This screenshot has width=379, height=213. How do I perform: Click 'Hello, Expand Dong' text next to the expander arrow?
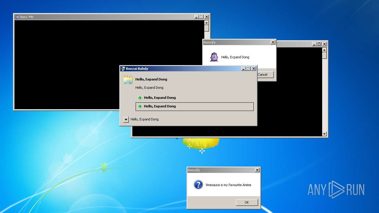(x=144, y=119)
